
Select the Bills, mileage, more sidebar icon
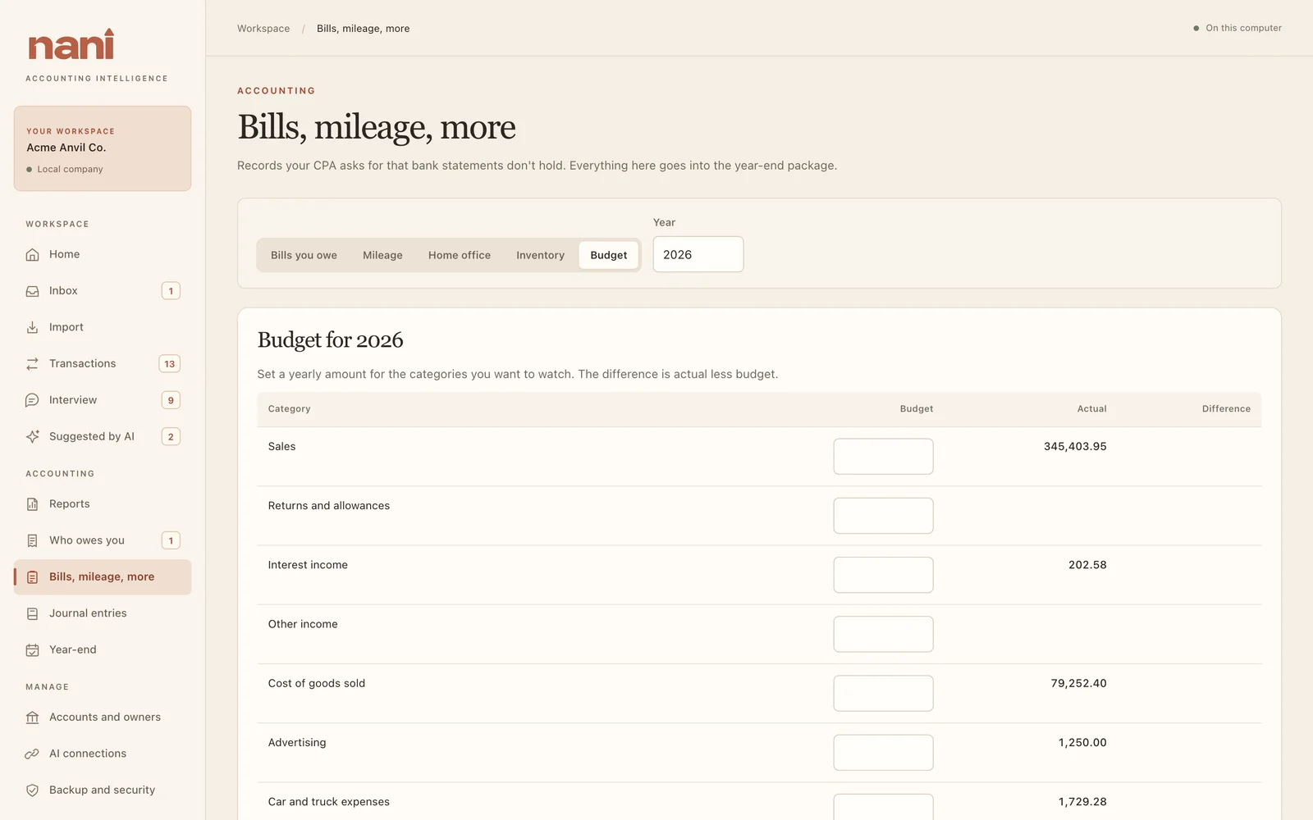[x=32, y=577]
